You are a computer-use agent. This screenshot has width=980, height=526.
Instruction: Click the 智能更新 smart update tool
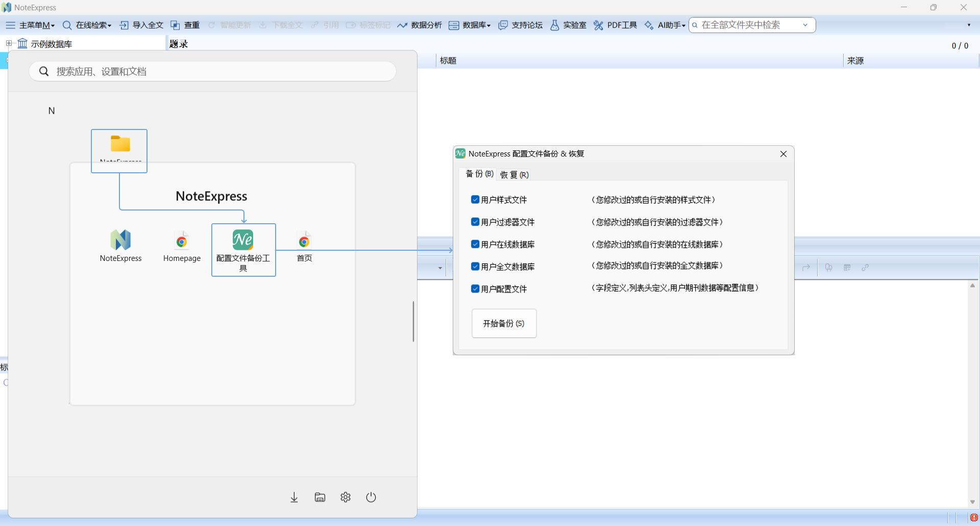pyautogui.click(x=229, y=25)
